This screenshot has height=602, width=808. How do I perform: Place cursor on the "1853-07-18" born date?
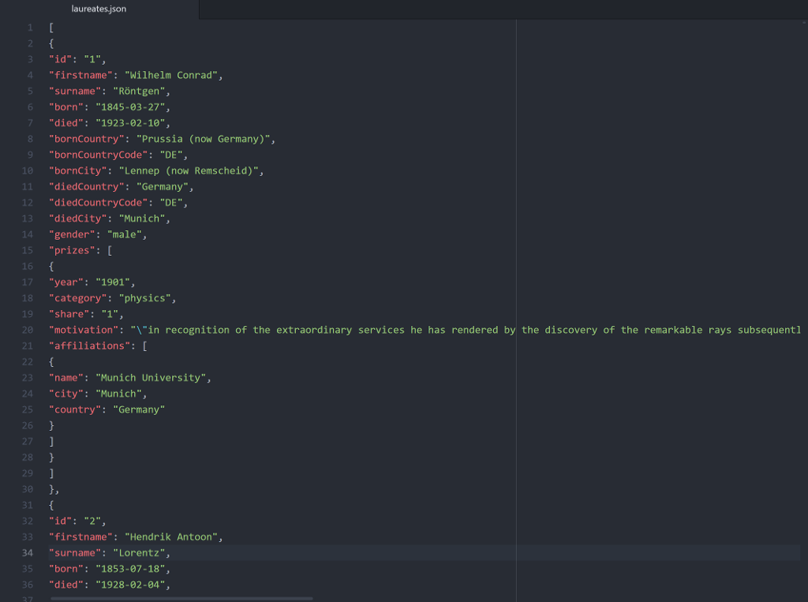[x=129, y=568]
